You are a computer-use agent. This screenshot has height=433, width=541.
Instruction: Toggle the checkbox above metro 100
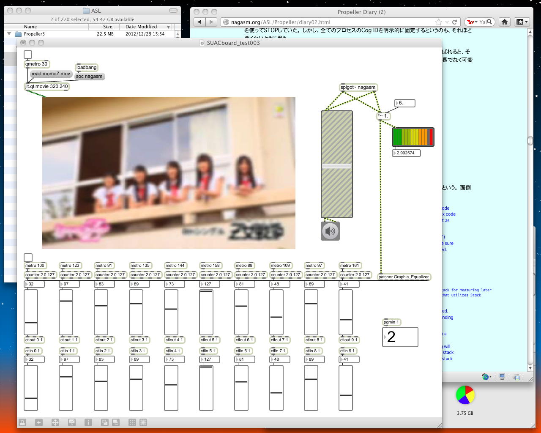tap(28, 258)
